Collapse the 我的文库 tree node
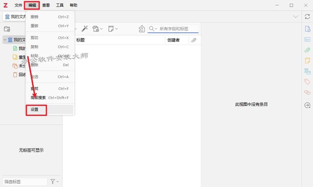Viewport: 313px width, 187px height. click(x=5, y=40)
